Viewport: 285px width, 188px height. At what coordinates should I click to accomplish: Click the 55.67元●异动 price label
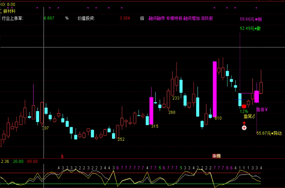[x=269, y=133]
